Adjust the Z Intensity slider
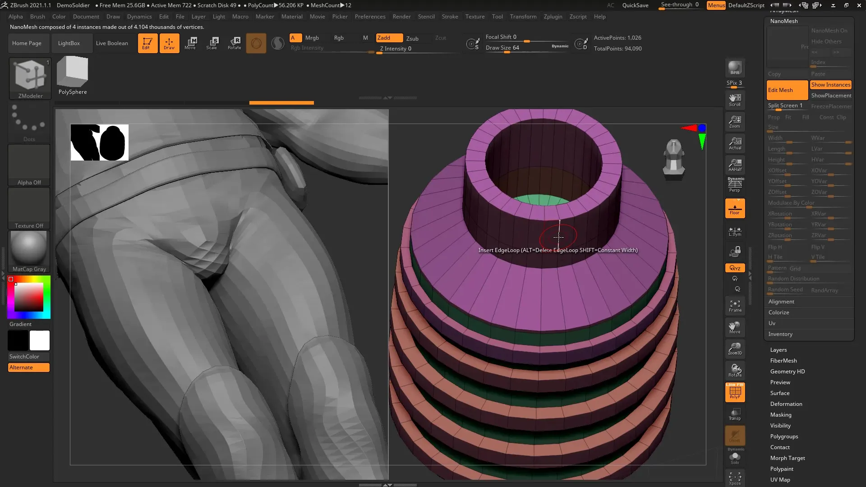 click(419, 49)
